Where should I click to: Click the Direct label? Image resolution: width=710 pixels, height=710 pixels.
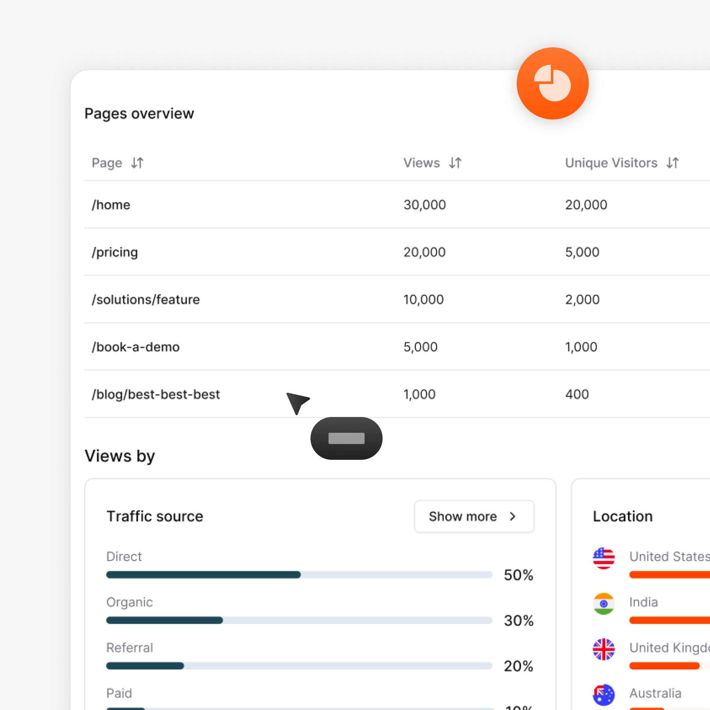[124, 556]
